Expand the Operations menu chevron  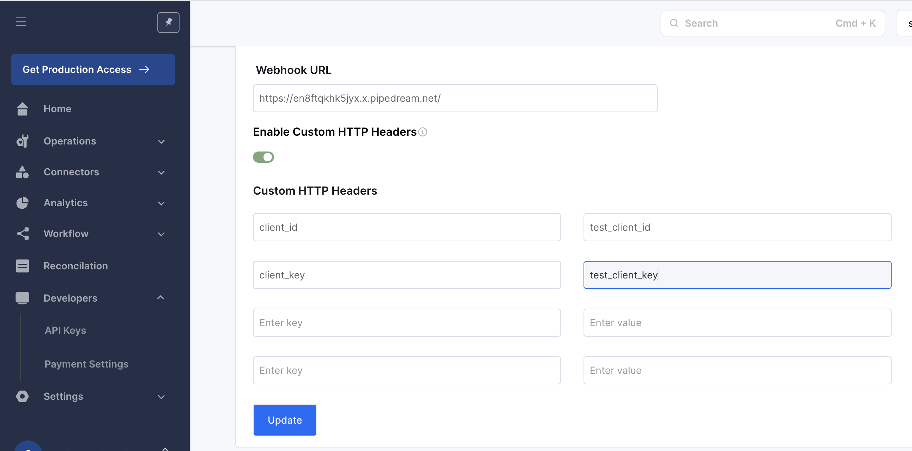click(x=161, y=142)
